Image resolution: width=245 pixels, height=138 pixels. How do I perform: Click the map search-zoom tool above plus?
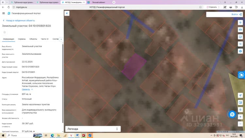click(240, 110)
